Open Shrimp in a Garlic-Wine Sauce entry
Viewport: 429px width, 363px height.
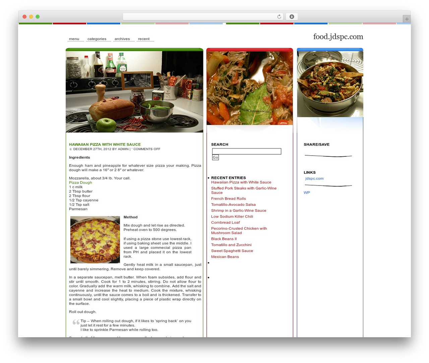239,211
